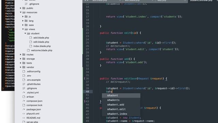
Task: Open add.blade.php from the sidebar
Action: [x=41, y=38]
